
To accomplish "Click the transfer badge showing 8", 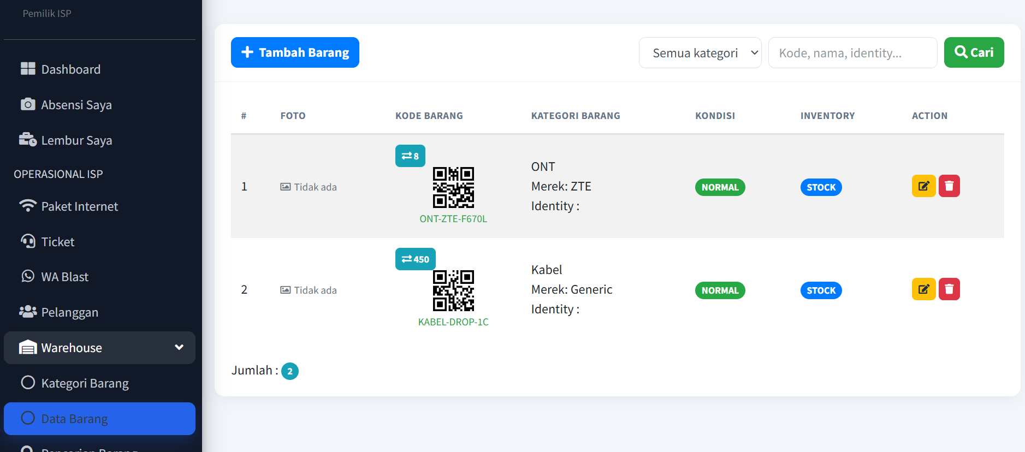I will (x=410, y=156).
